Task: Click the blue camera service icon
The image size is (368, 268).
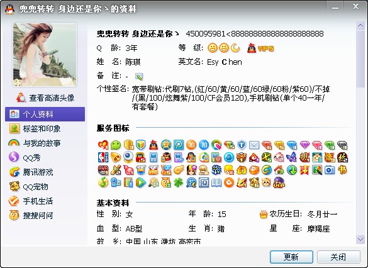Action: point(330,170)
